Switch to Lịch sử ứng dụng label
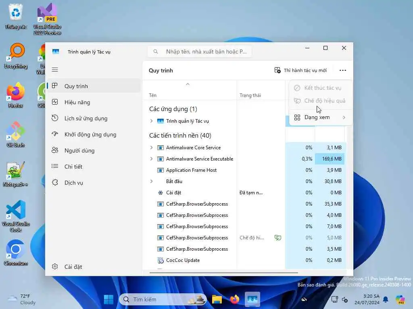This screenshot has width=413, height=309. tap(86, 118)
